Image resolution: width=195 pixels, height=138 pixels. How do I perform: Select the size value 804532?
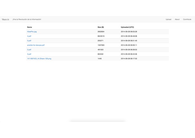(x=100, y=54)
